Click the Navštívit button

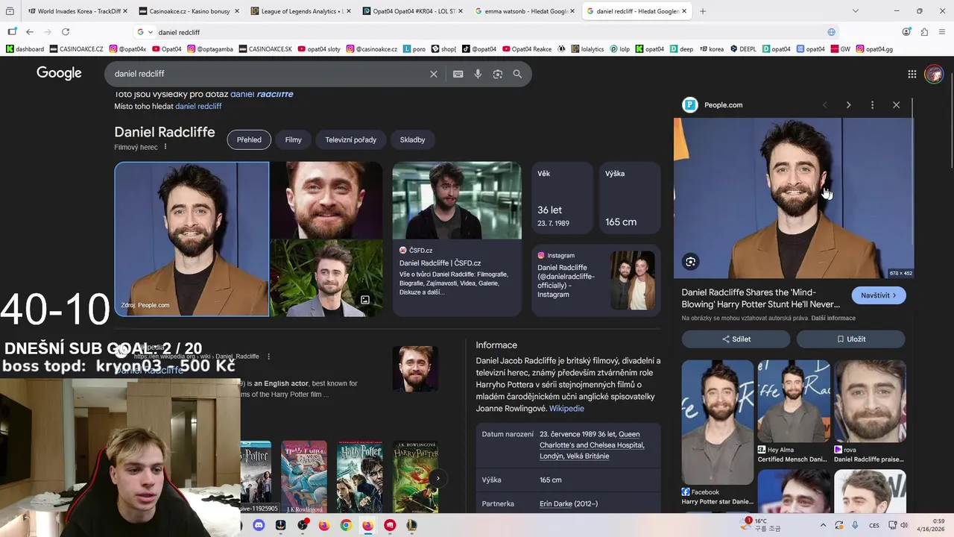coord(879,295)
